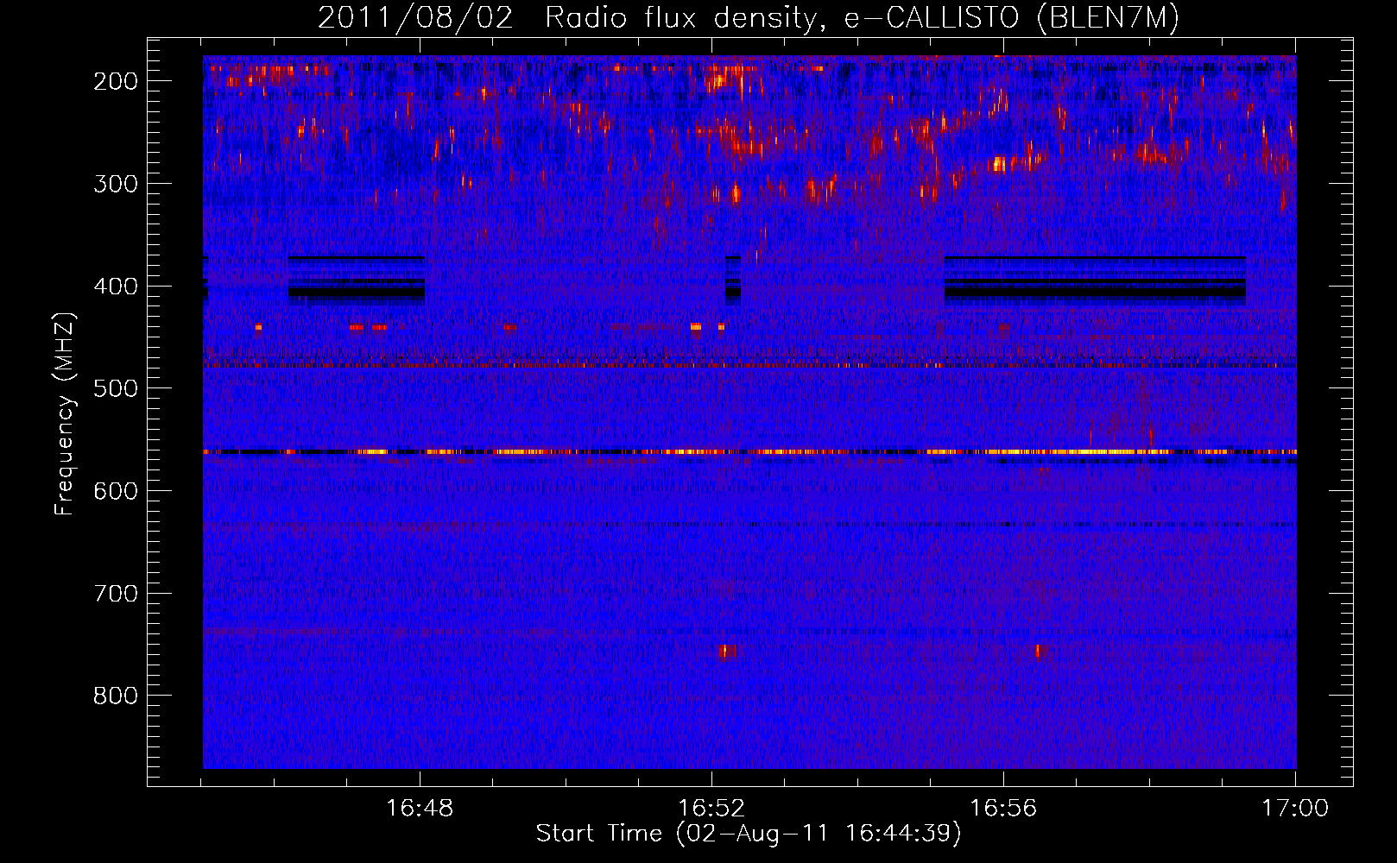Image resolution: width=1397 pixels, height=863 pixels.
Task: Click the 600 frequency tick label
Action: (116, 491)
